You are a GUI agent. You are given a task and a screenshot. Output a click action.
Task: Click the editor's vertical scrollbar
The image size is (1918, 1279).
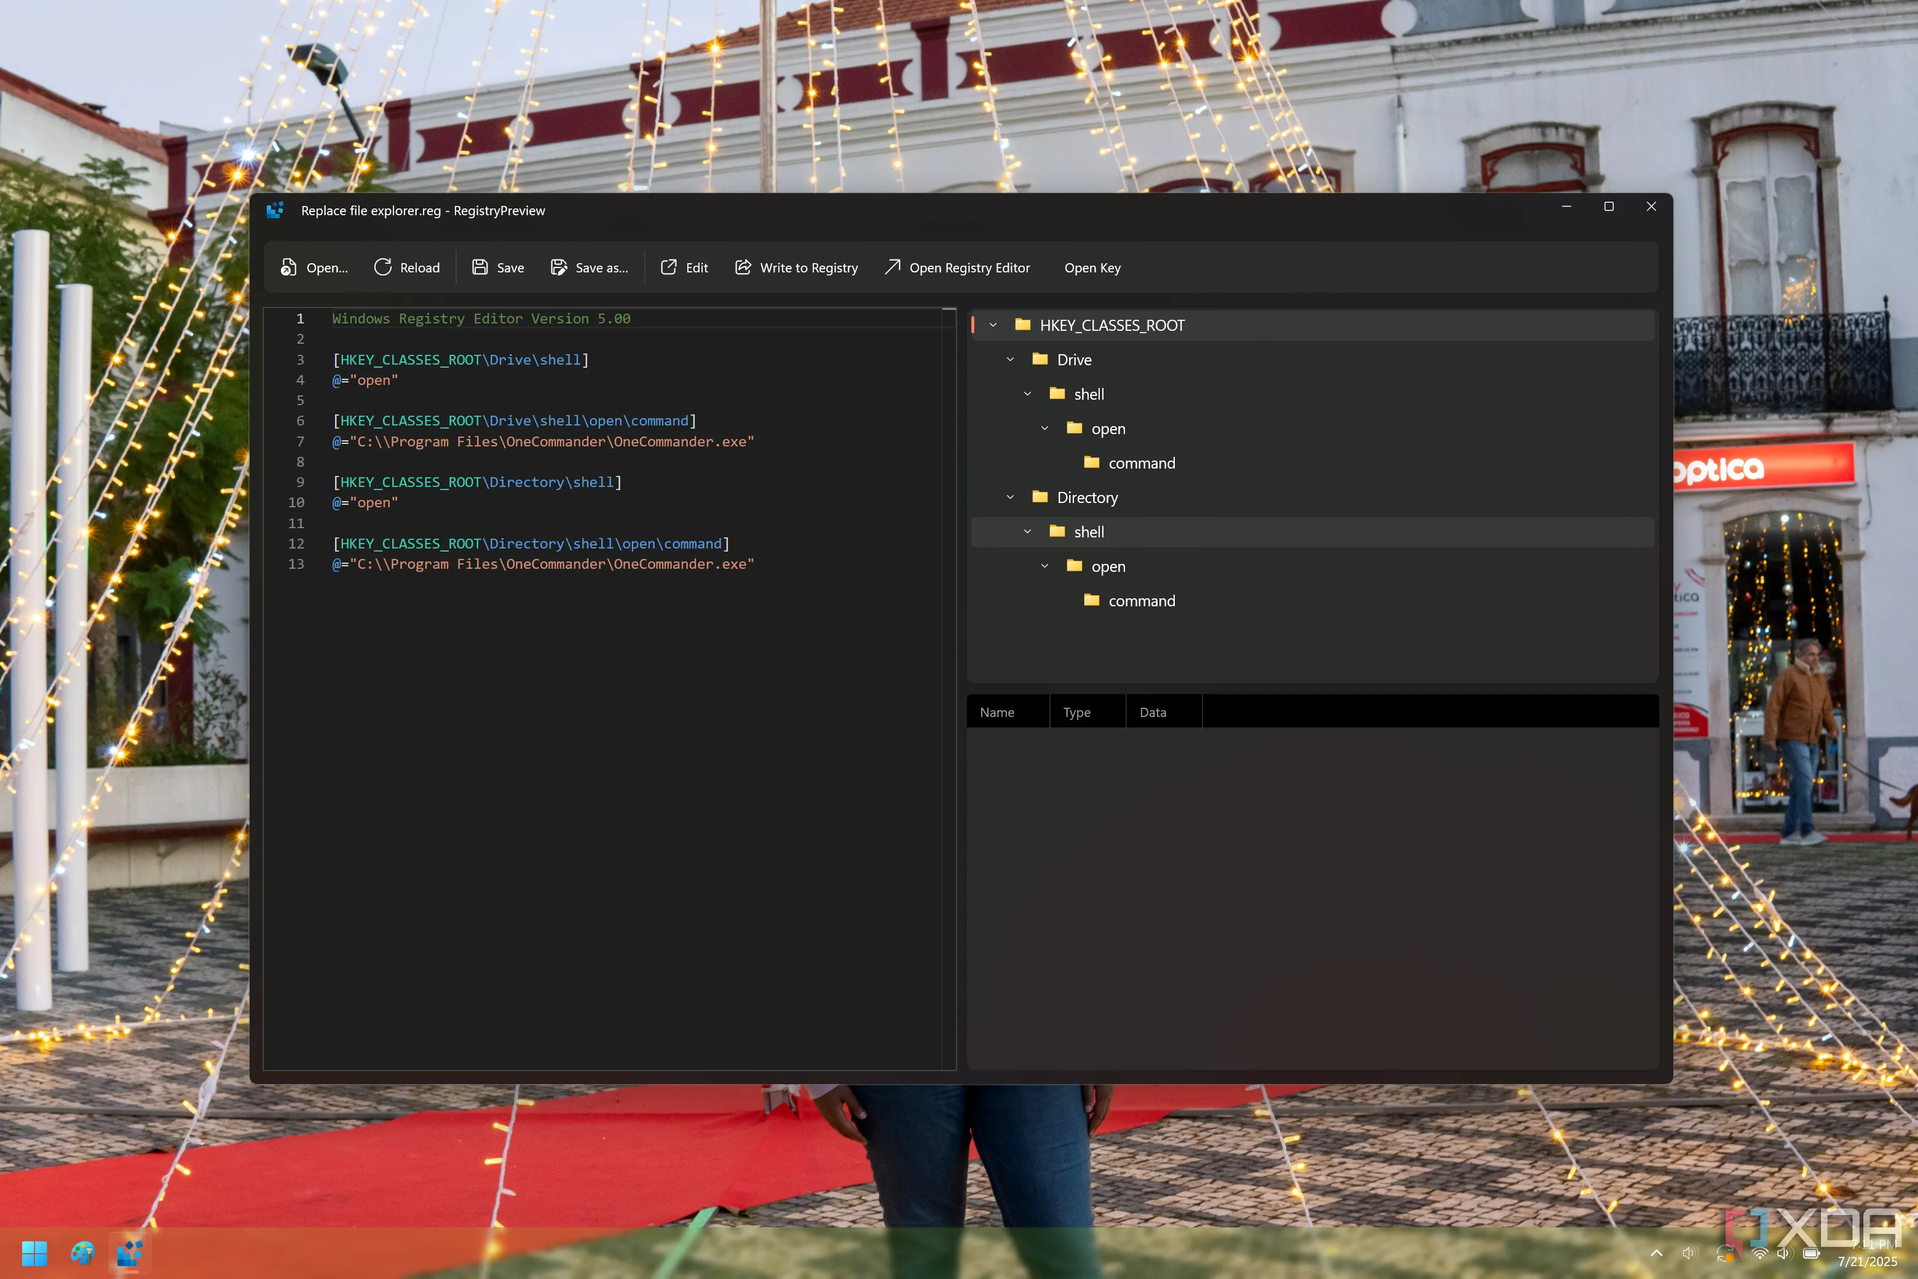click(949, 652)
